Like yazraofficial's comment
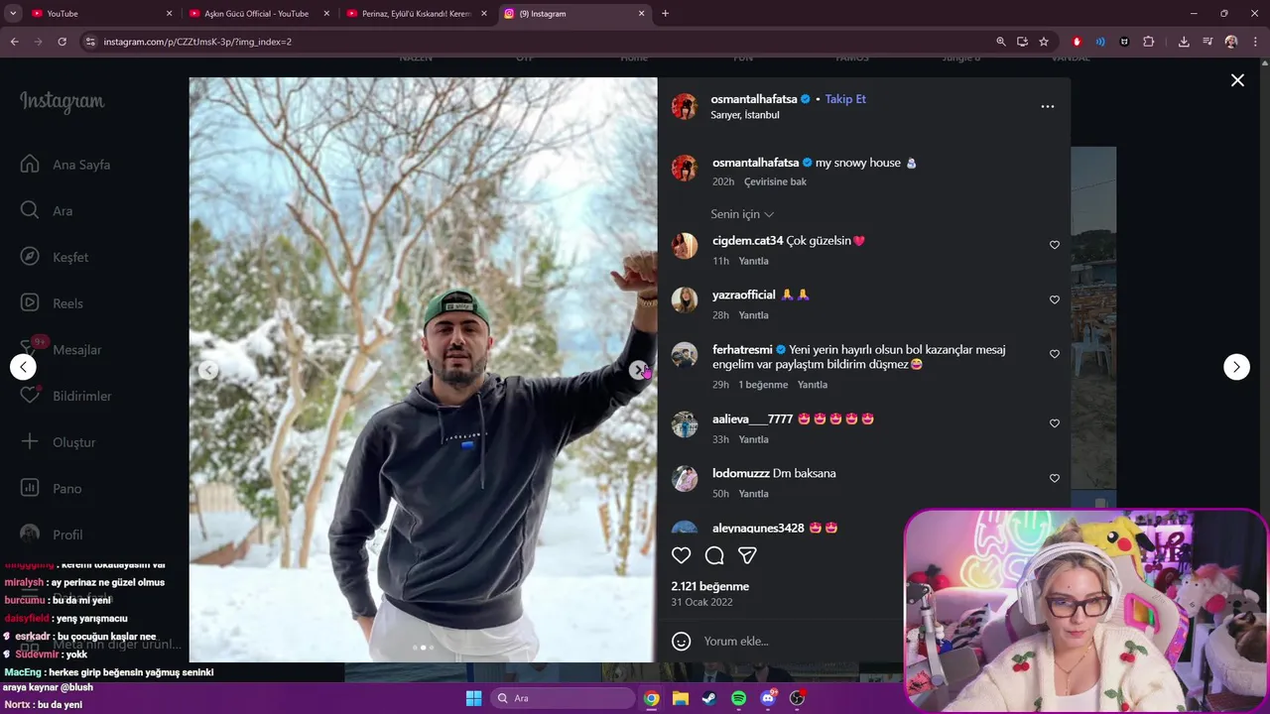 (x=1055, y=299)
